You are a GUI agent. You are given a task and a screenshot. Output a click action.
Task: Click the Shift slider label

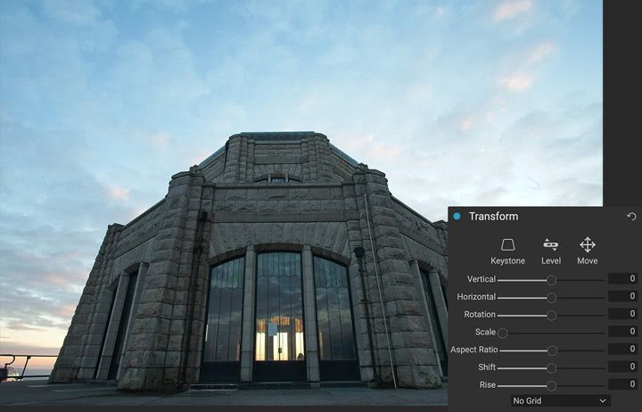487,367
